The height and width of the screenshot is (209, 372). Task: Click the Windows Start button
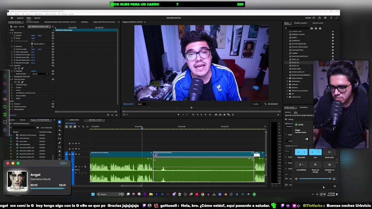93,194
